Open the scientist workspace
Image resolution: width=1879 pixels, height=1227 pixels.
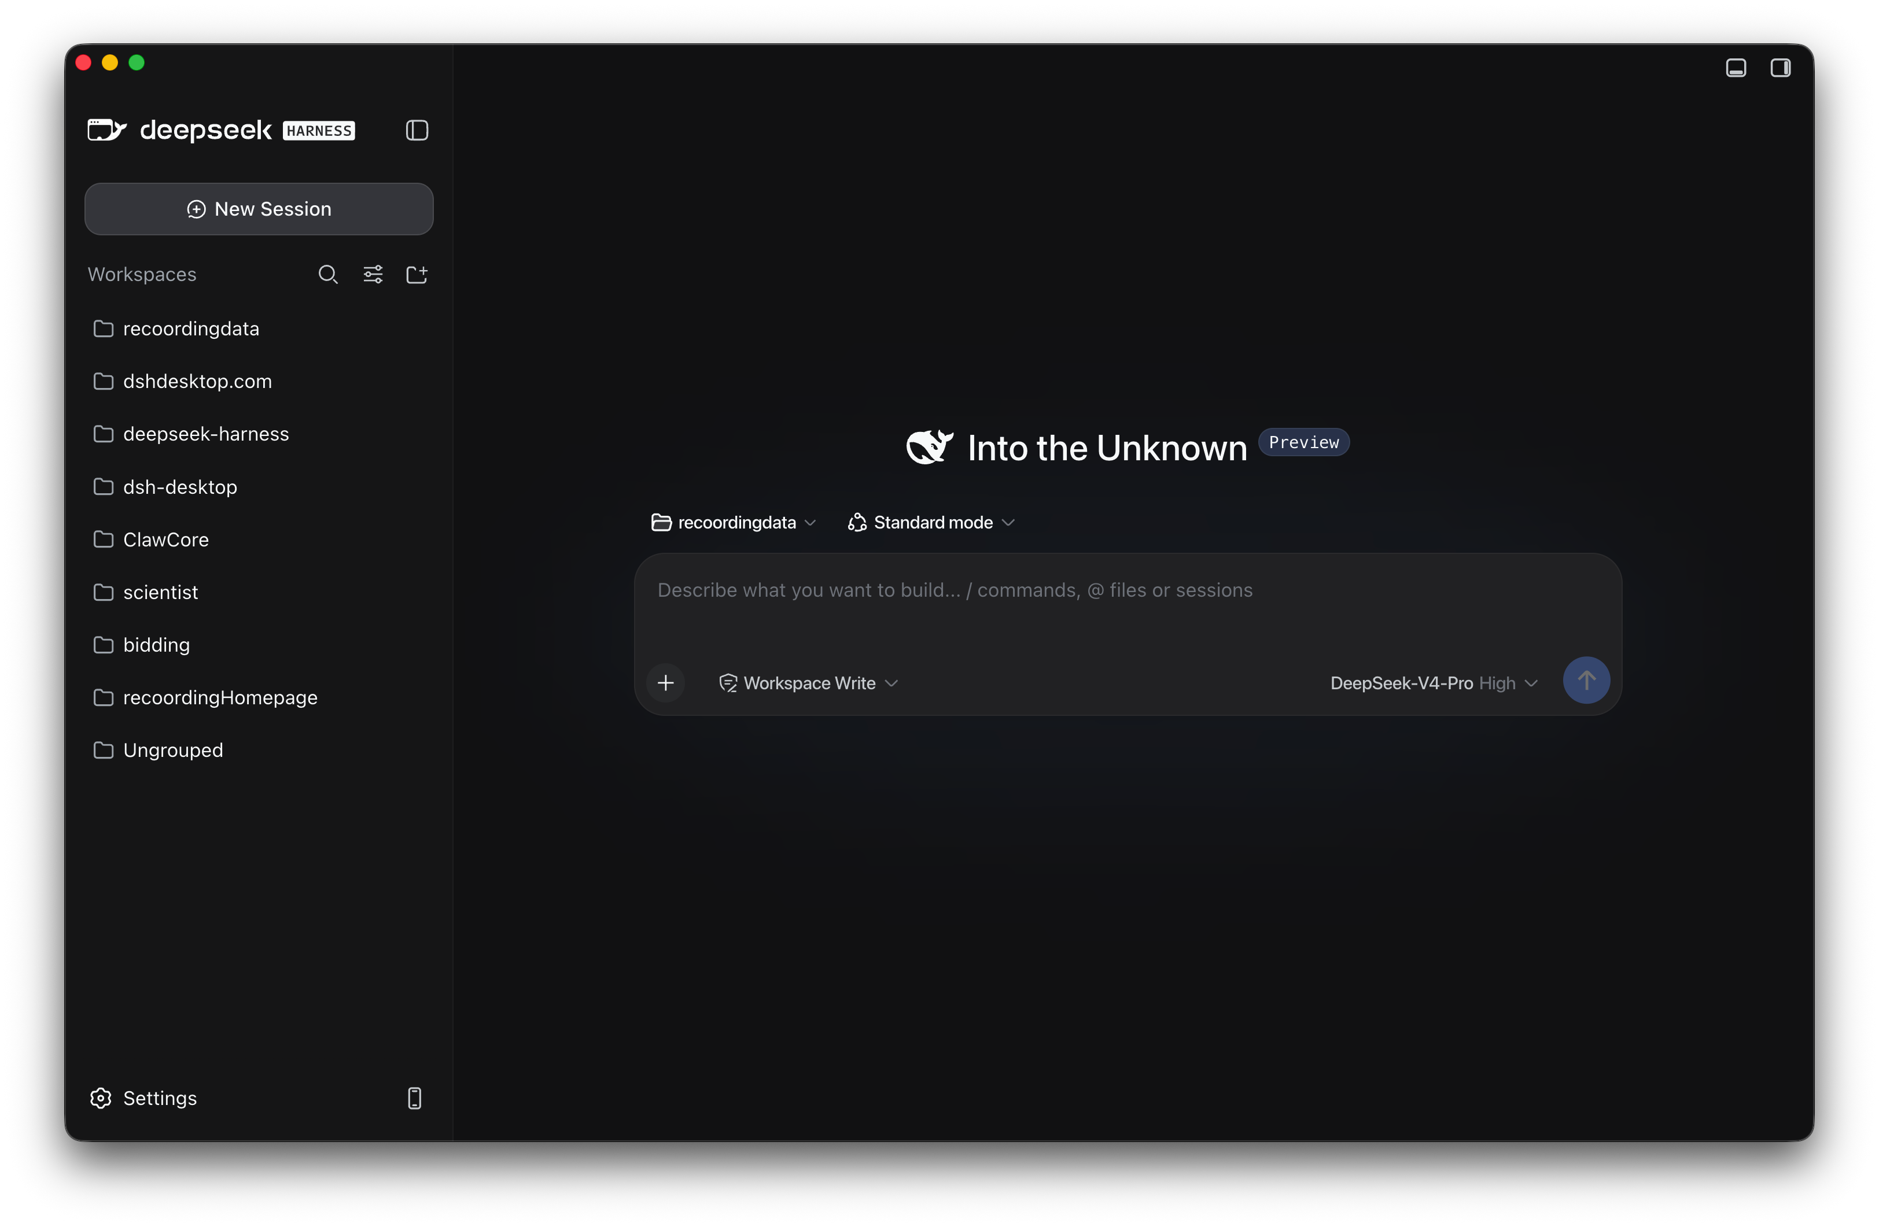click(259, 593)
